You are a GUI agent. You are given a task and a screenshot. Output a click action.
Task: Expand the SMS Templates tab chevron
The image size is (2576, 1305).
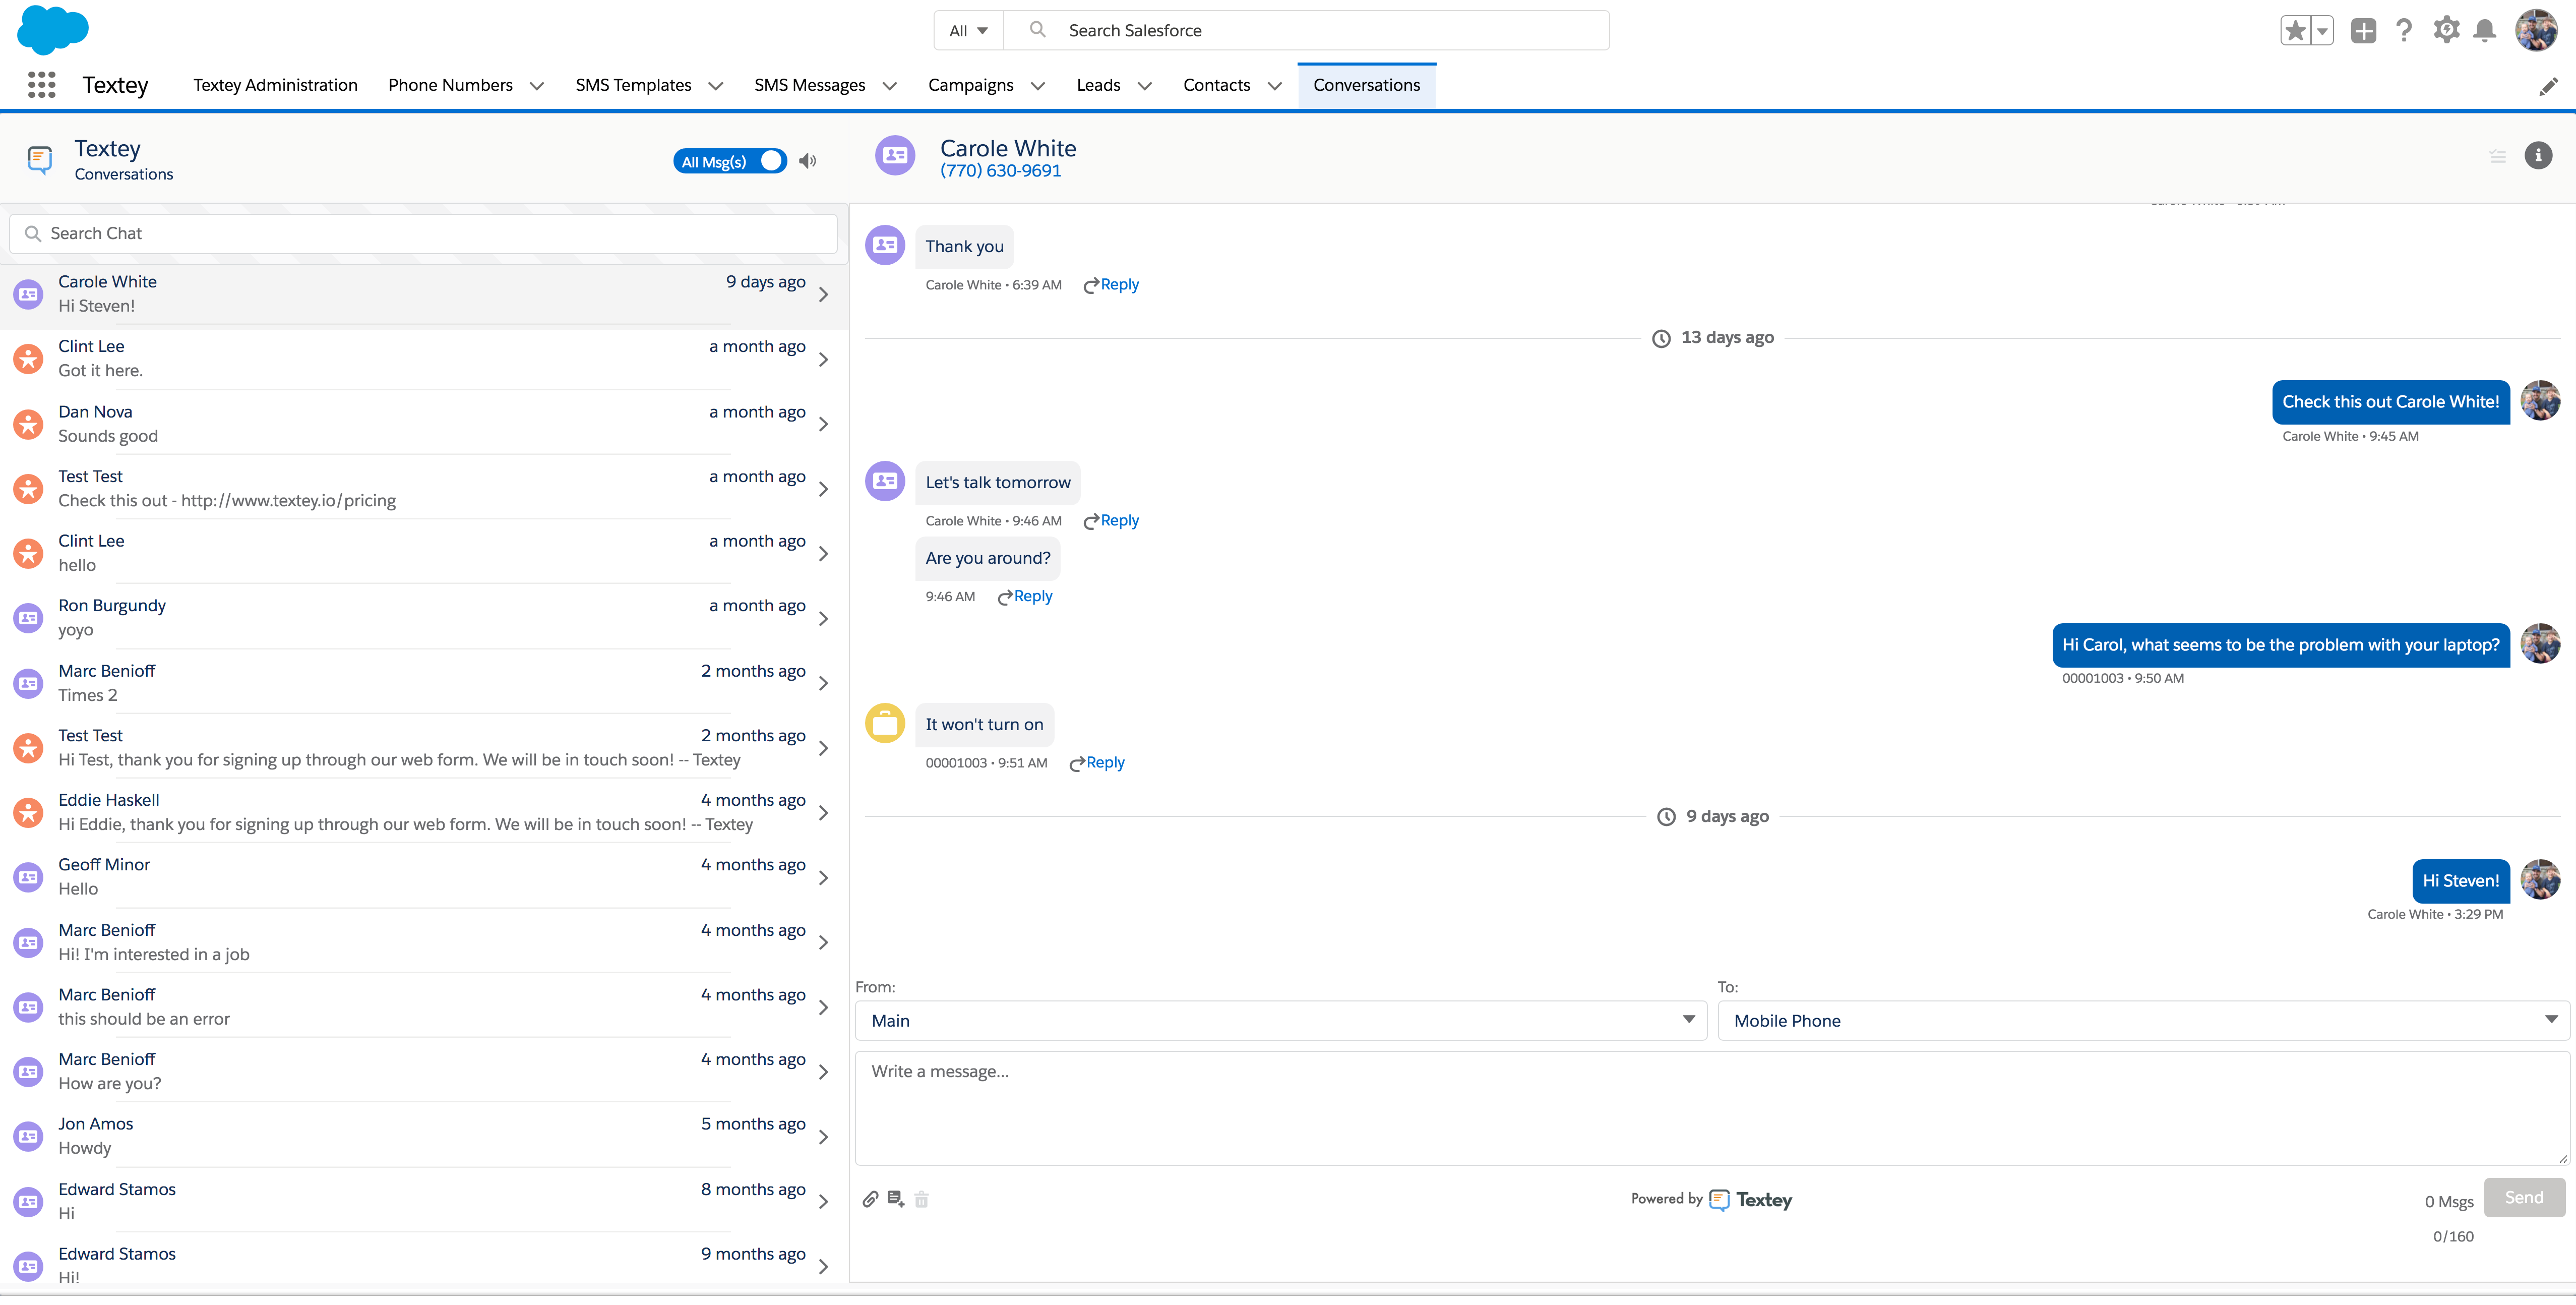(715, 86)
